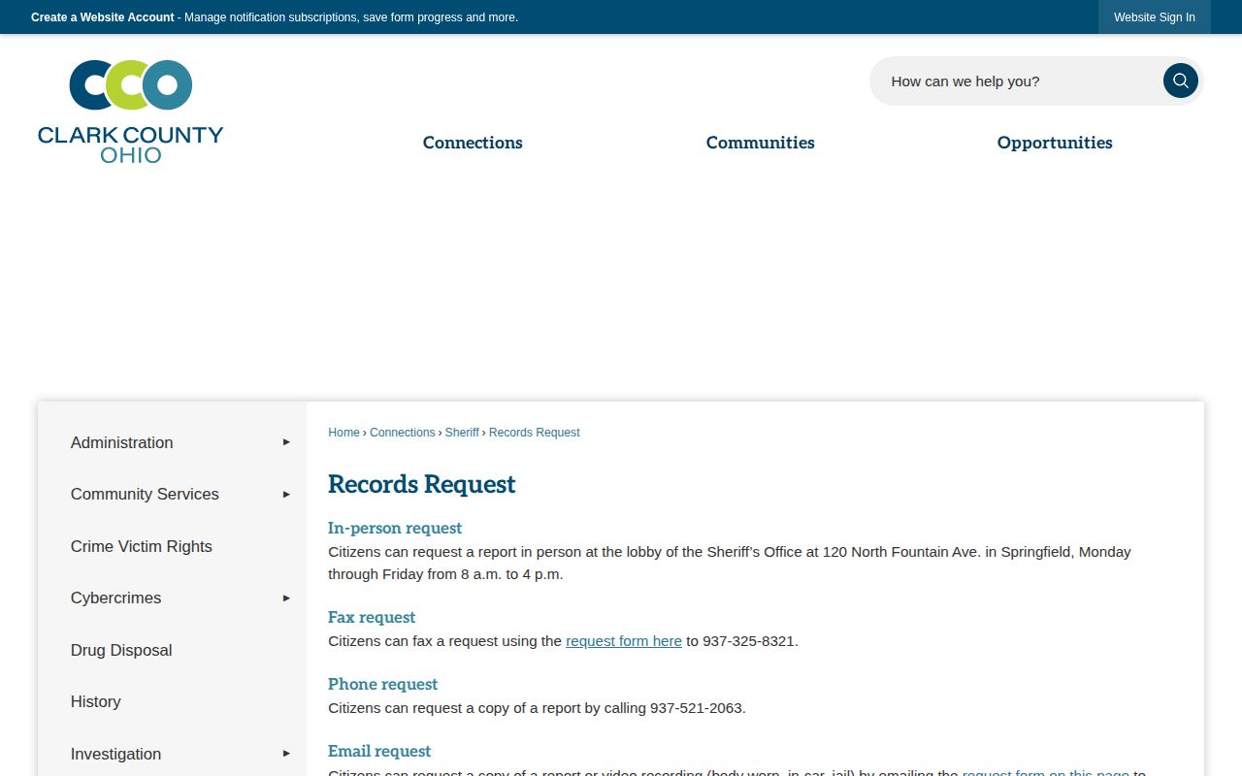The height and width of the screenshot is (776, 1242).
Task: Open the fax request form here link
Action: click(624, 641)
